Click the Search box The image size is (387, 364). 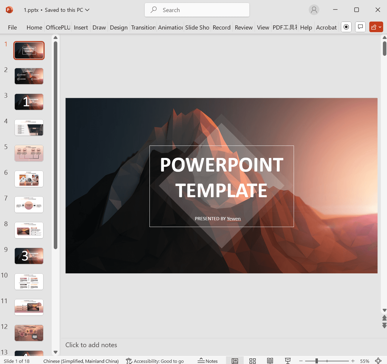[197, 10]
